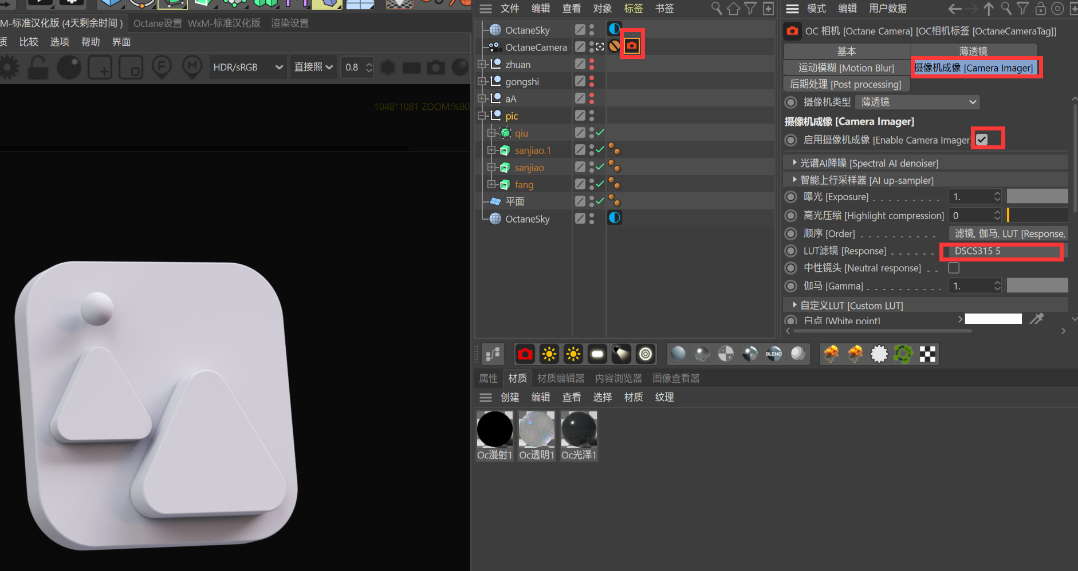Click the Octane camera tag icon on OctaneCamera

632,46
